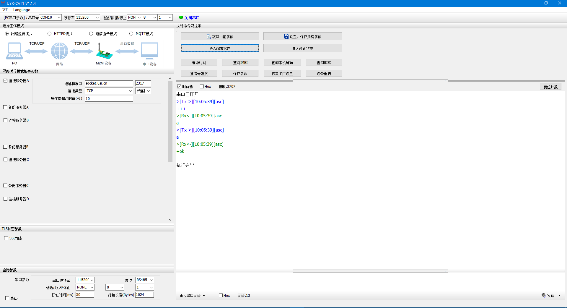The image size is (567, 308).
Task: Click the save disk icon on set parameters button
Action: pyautogui.click(x=286, y=37)
